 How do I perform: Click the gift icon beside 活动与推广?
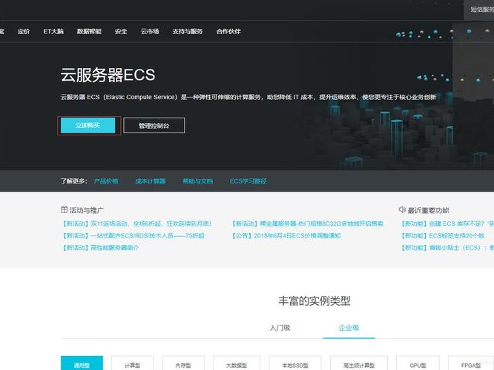pyautogui.click(x=64, y=209)
